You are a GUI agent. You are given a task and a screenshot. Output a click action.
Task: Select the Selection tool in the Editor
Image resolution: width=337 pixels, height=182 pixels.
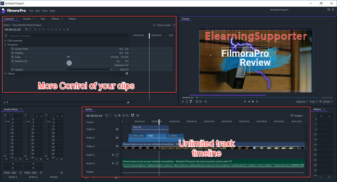116,115
